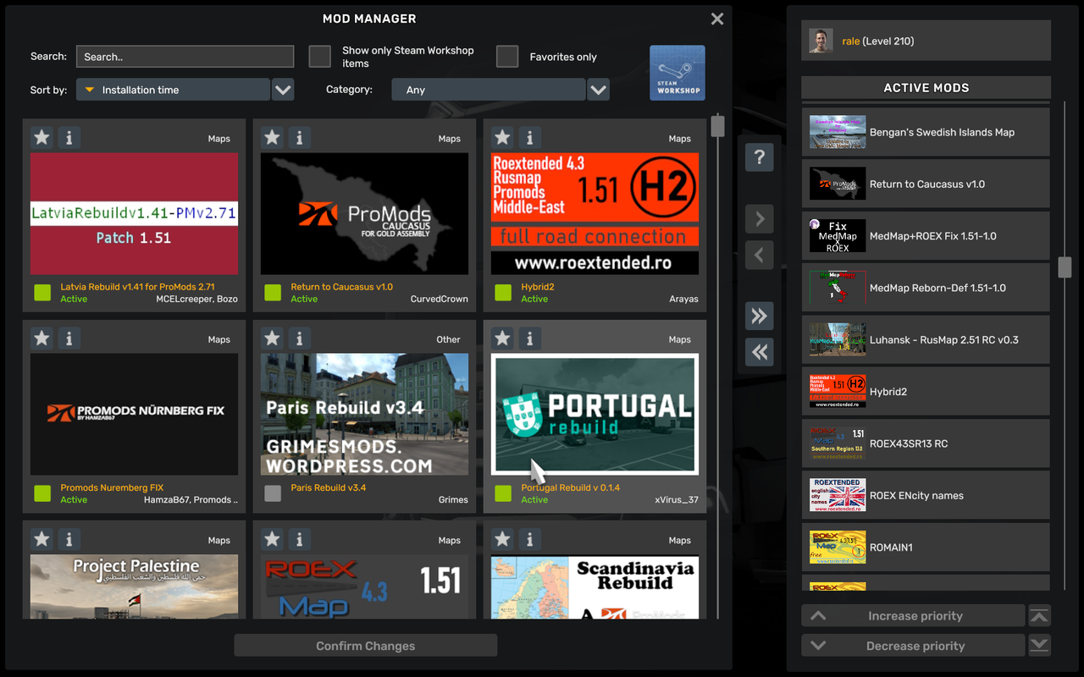Open the Category Any dropdown
Screen dimensions: 1084x677
[488, 90]
